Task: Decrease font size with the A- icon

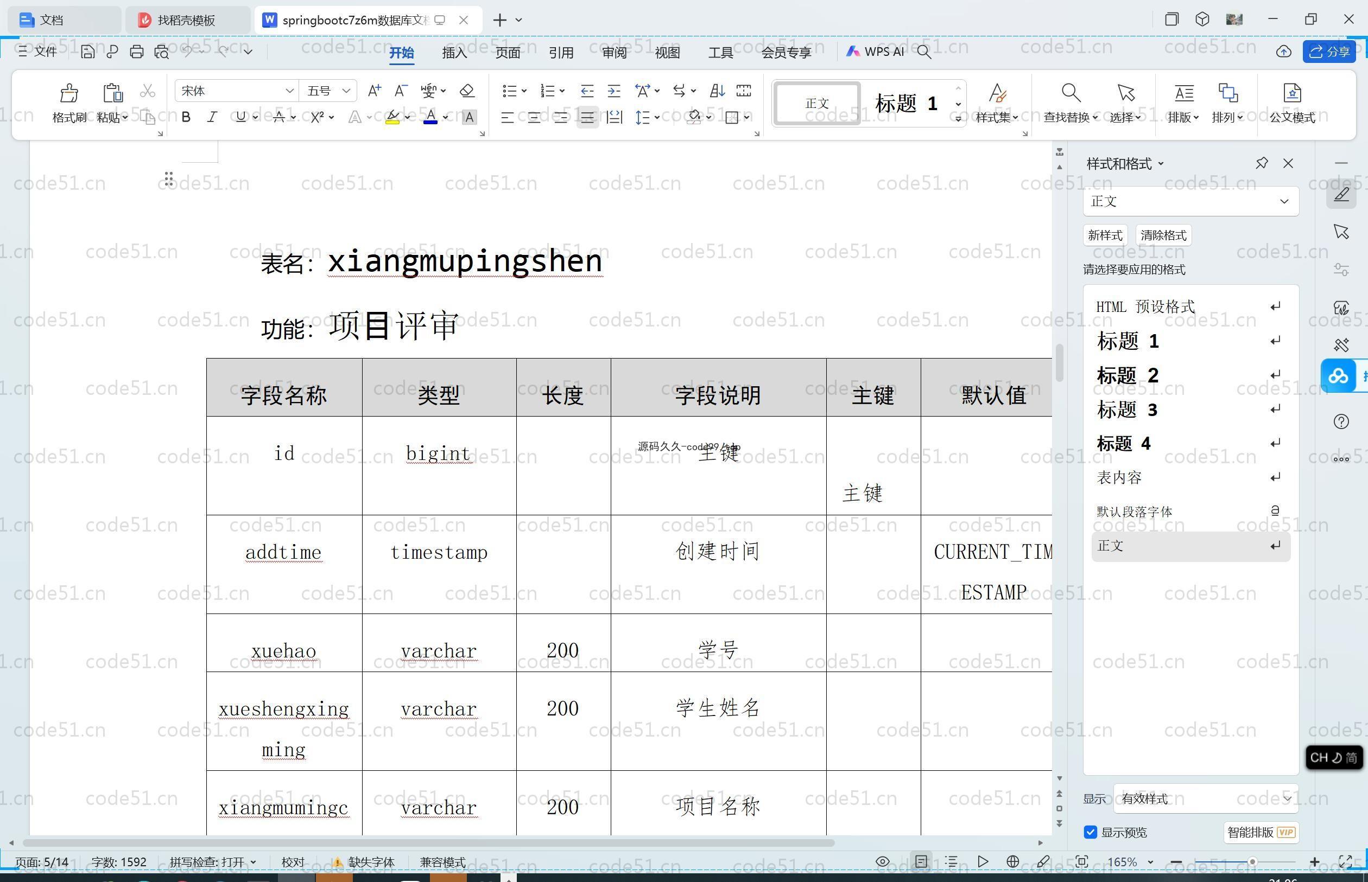Action: (x=401, y=91)
